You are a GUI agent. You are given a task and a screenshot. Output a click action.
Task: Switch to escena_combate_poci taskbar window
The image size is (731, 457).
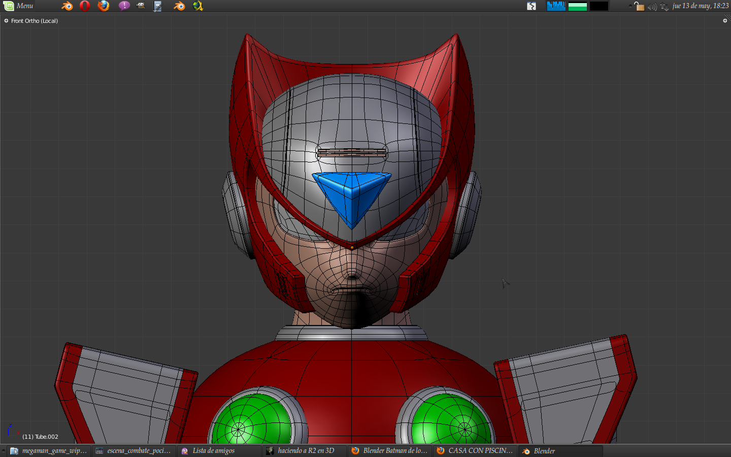coord(134,451)
